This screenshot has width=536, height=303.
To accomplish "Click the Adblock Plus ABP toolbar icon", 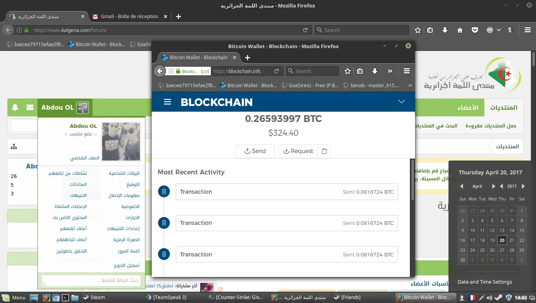I will (x=490, y=30).
